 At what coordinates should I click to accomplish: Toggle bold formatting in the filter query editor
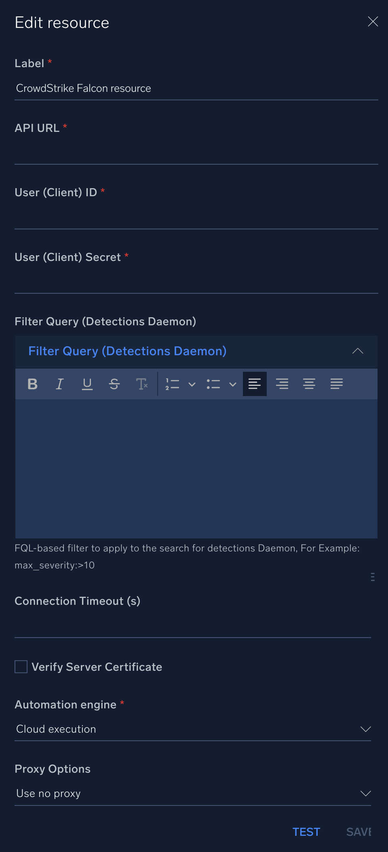32,384
